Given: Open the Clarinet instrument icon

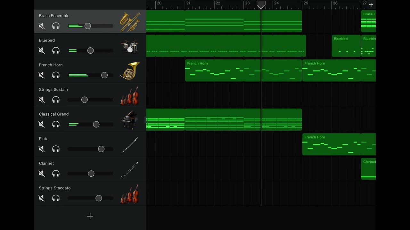Looking at the screenshot, I should 130,170.
